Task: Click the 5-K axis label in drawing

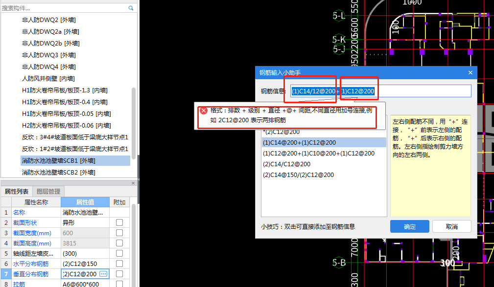Action: (x=339, y=39)
